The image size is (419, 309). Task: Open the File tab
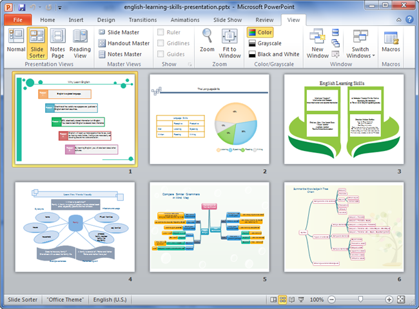[x=17, y=20]
